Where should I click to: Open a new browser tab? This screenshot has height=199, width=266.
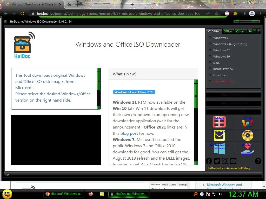(x=132, y=4)
